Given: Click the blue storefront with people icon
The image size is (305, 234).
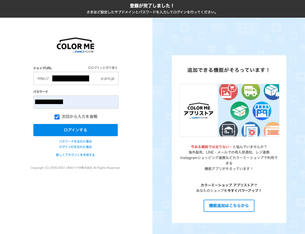Looking at the screenshot, I should point(262,111).
